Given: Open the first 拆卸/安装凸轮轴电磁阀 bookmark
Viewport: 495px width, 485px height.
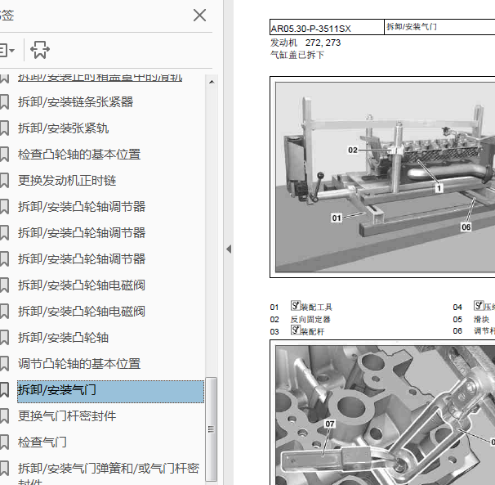Looking at the screenshot, I should pos(82,285).
